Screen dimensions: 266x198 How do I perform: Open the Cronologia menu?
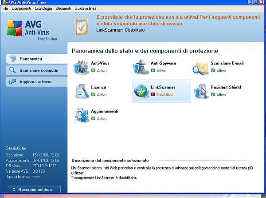click(43, 8)
